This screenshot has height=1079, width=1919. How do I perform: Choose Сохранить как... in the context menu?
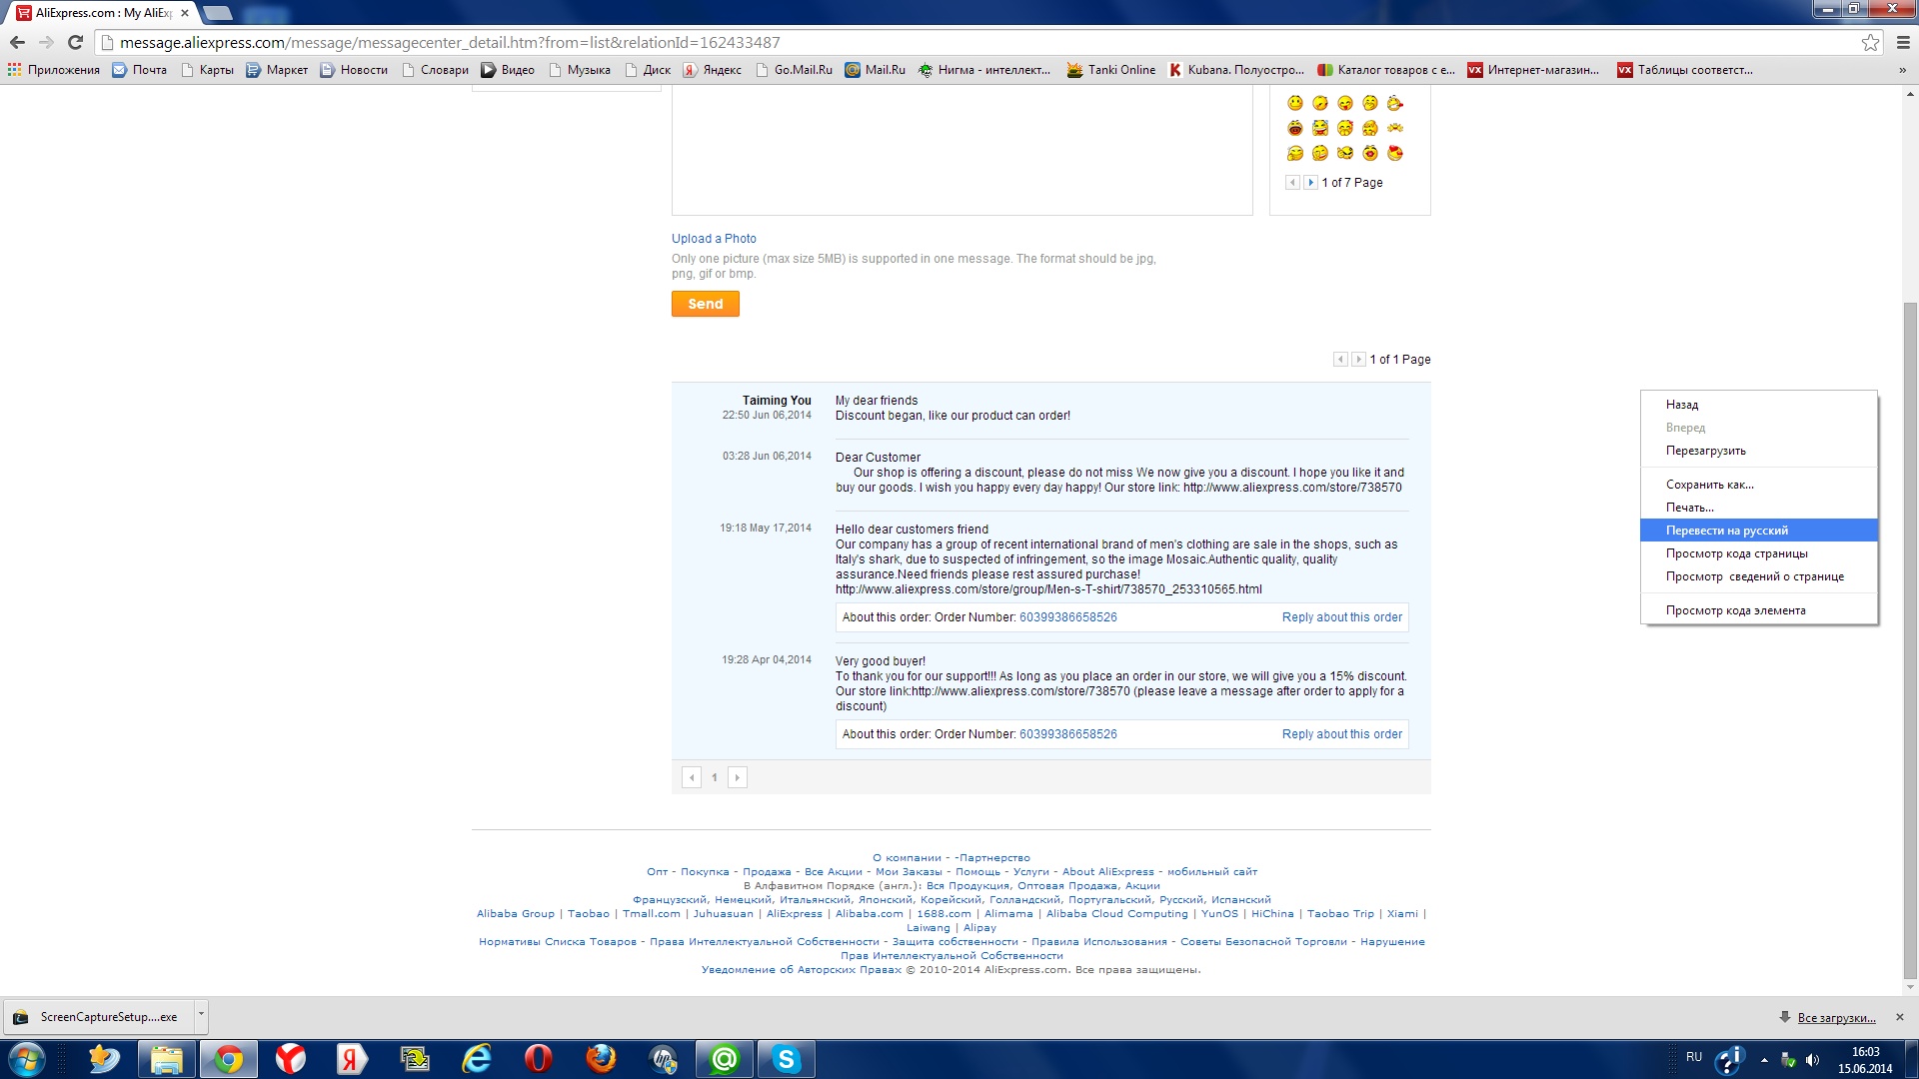(x=1759, y=485)
